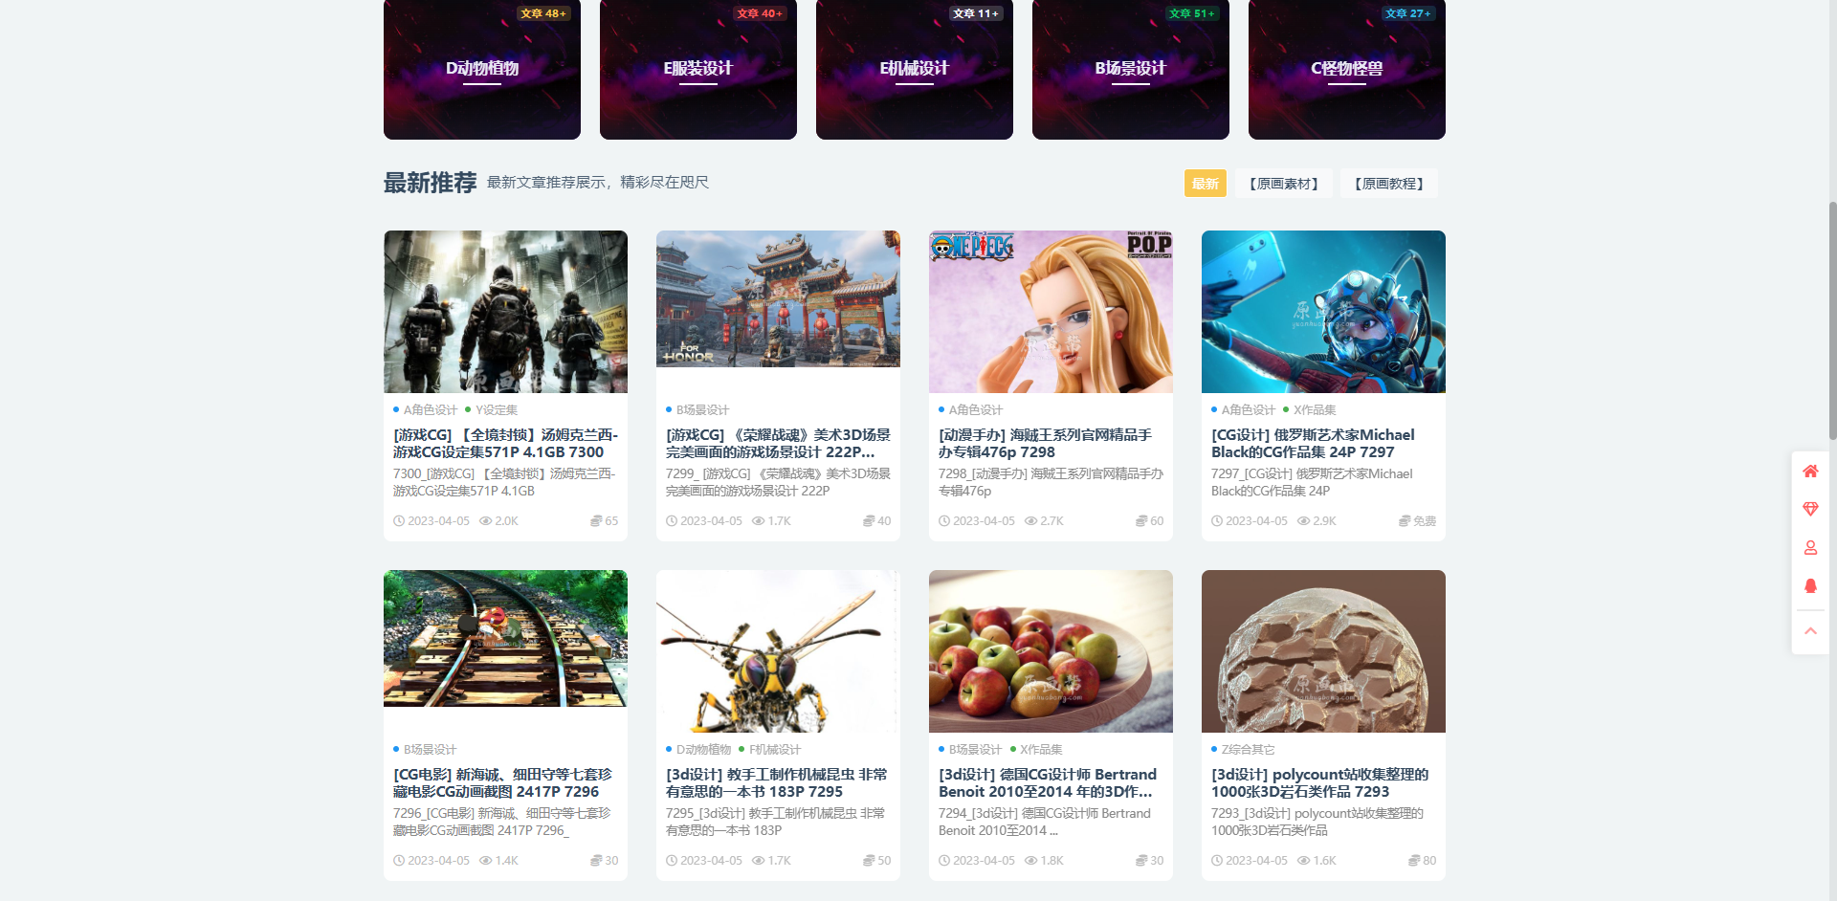Screen dimensions: 1837x901
Task: Switch to the 【原画教程】 tab
Action: pyautogui.click(x=1388, y=184)
